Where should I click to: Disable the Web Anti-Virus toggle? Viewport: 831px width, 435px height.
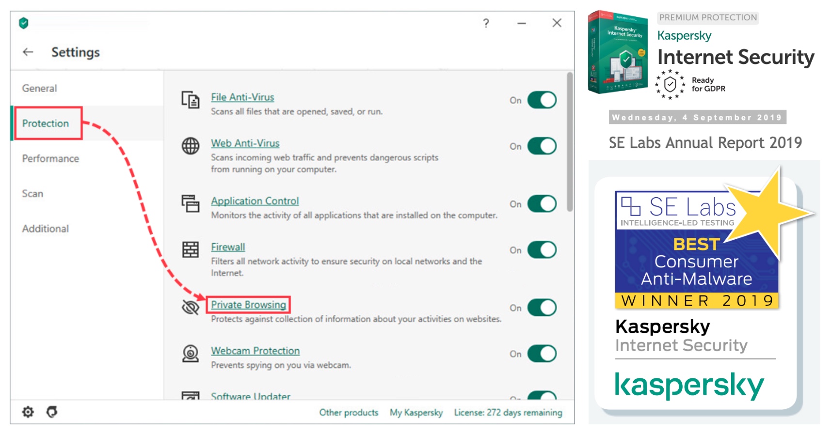542,146
